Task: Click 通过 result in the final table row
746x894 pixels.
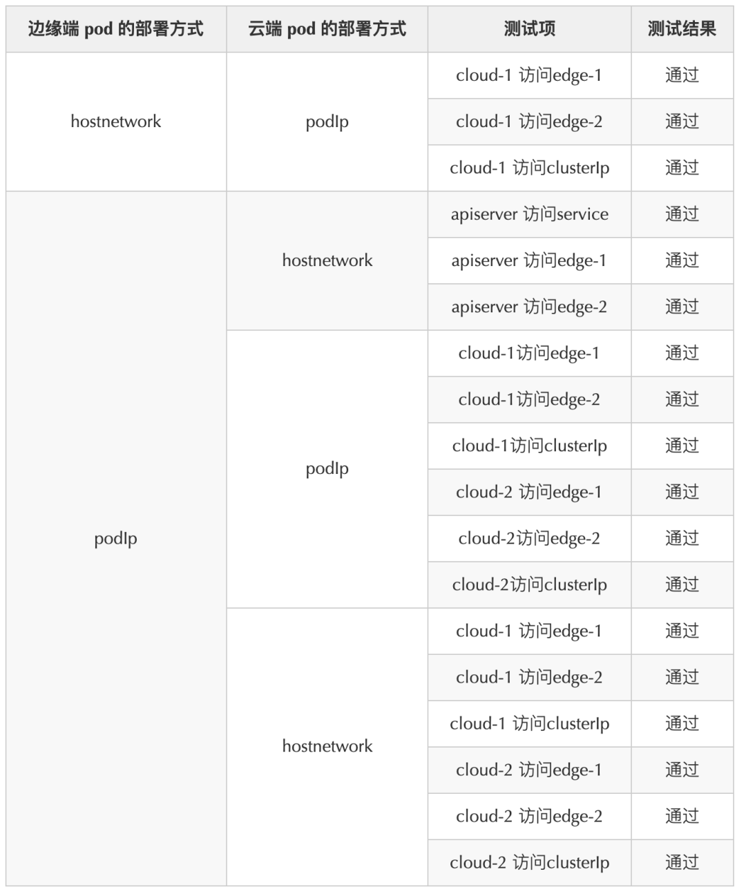Action: 682,863
